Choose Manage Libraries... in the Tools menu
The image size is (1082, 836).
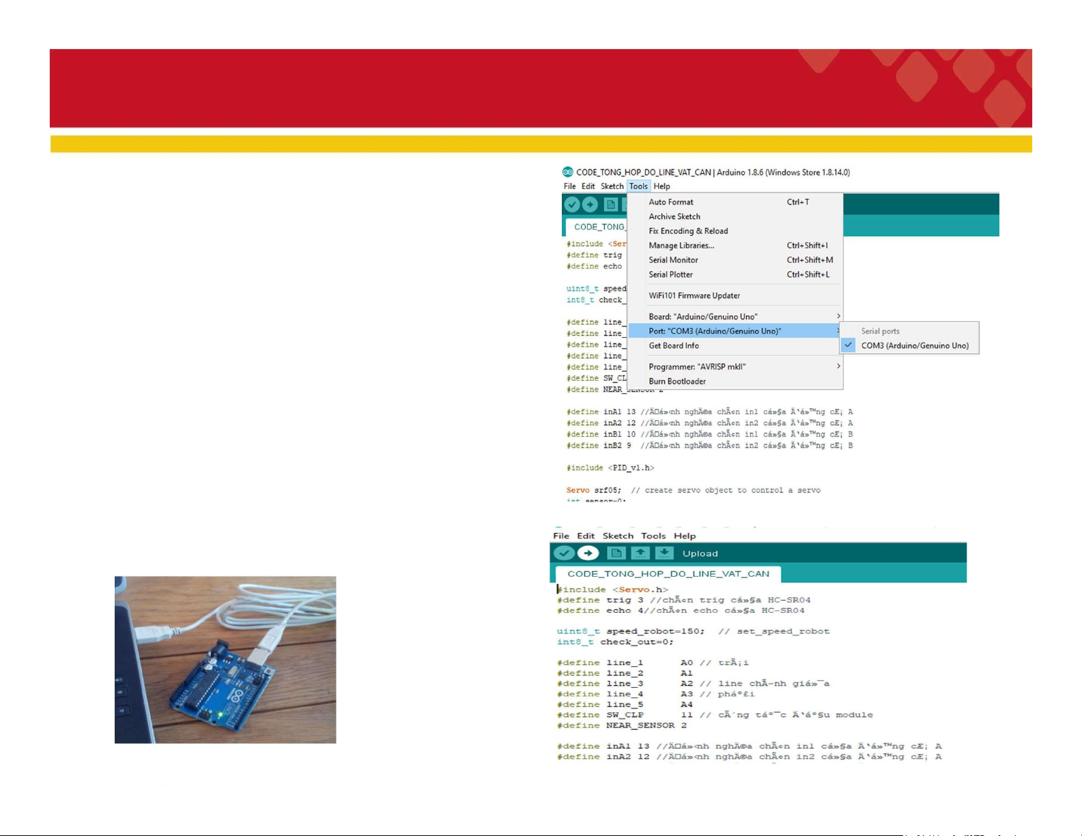click(x=681, y=246)
